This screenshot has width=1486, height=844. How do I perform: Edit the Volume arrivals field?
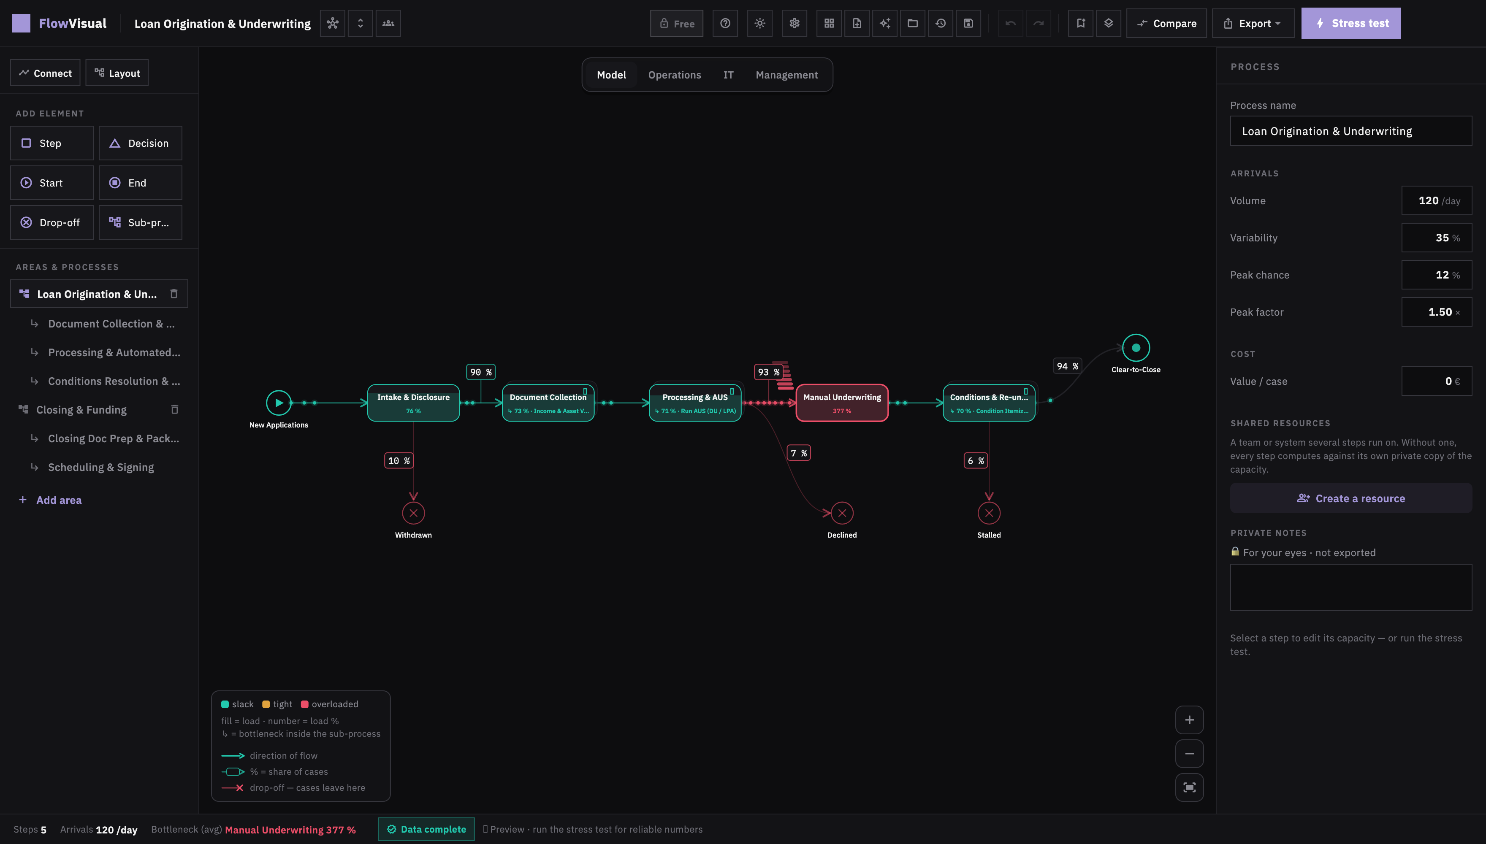[x=1437, y=200]
